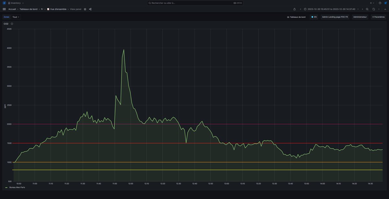Click the yellow legend color swatch
The height and width of the screenshot is (199, 389).
click(6, 187)
